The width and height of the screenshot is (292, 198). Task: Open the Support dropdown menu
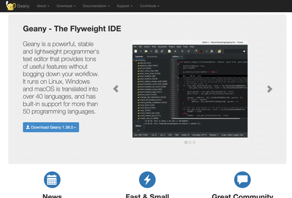[x=124, y=6]
